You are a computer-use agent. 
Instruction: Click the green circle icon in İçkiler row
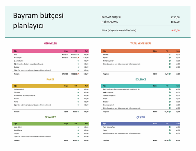pyautogui.click(x=170, y=57)
